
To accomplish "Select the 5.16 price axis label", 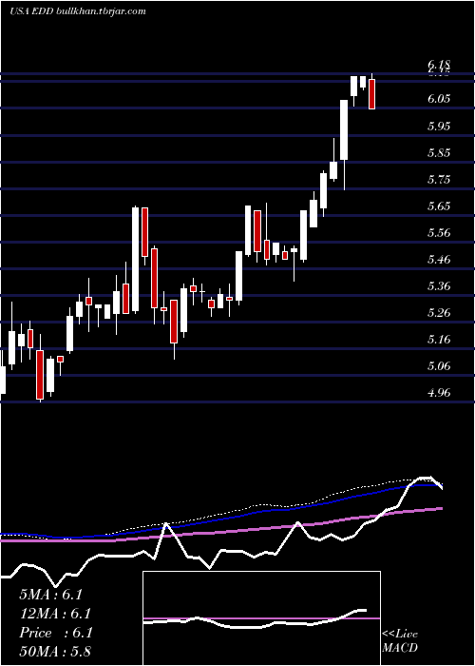I will click(439, 340).
